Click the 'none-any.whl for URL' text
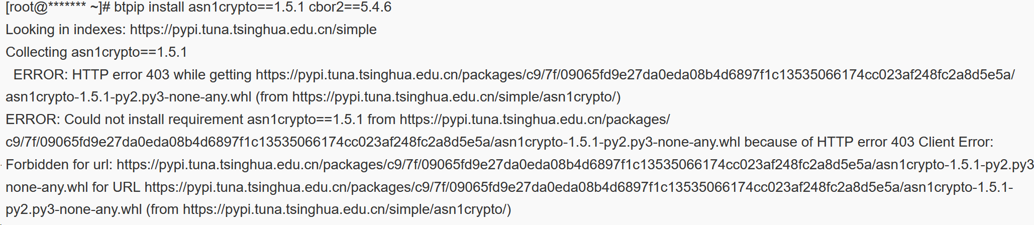Screen dimensions: 1034x225 73,187
